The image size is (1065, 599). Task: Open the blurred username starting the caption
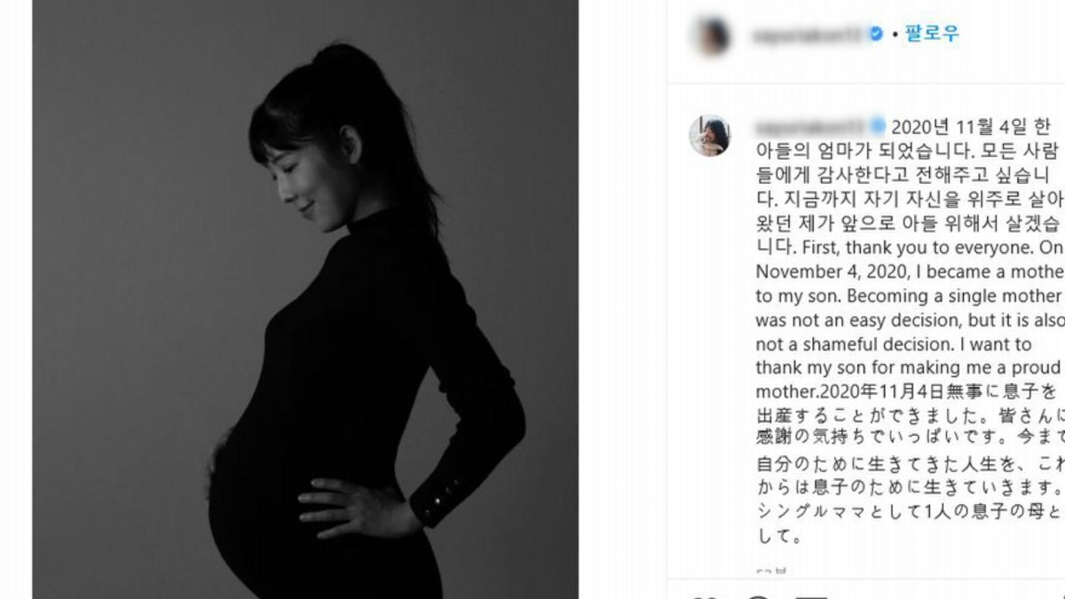point(811,125)
